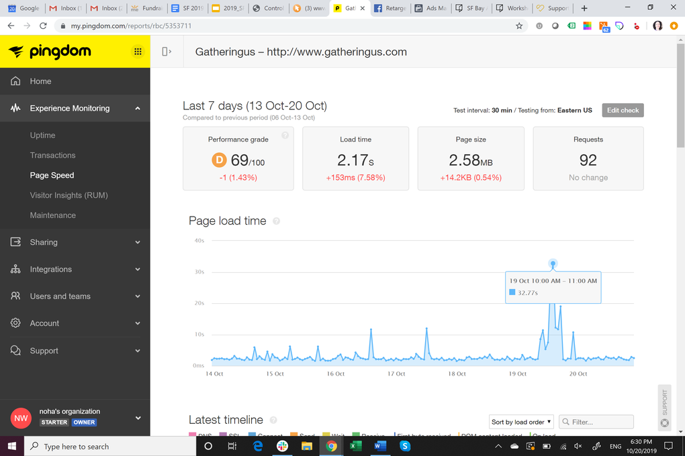
Task: Open Excel from the Windows taskbar
Action: tap(356, 446)
